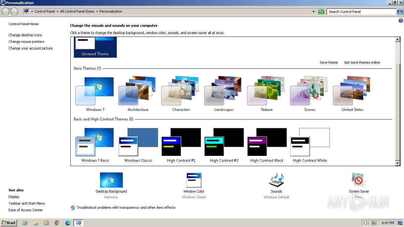Viewport: 404px width, 227px height.
Task: Open Screen Saver settings icon
Action: 359,180
